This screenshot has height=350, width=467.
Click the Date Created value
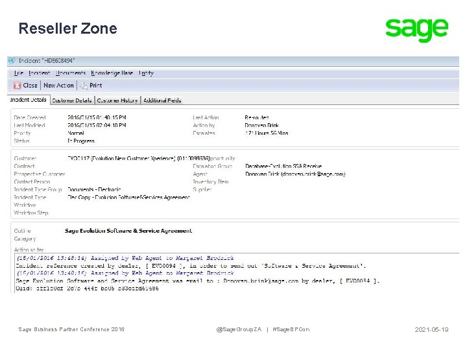click(97, 117)
